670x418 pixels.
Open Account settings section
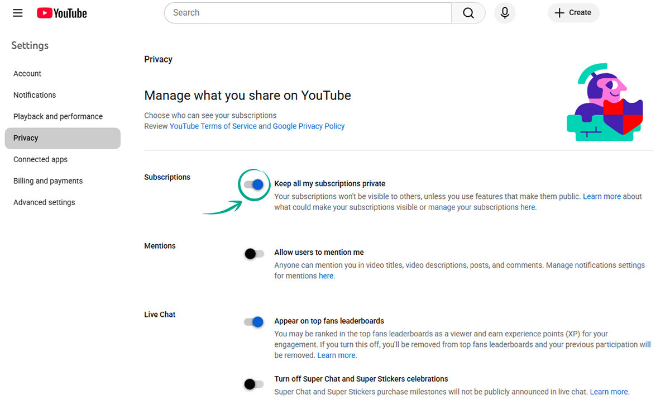click(x=27, y=74)
